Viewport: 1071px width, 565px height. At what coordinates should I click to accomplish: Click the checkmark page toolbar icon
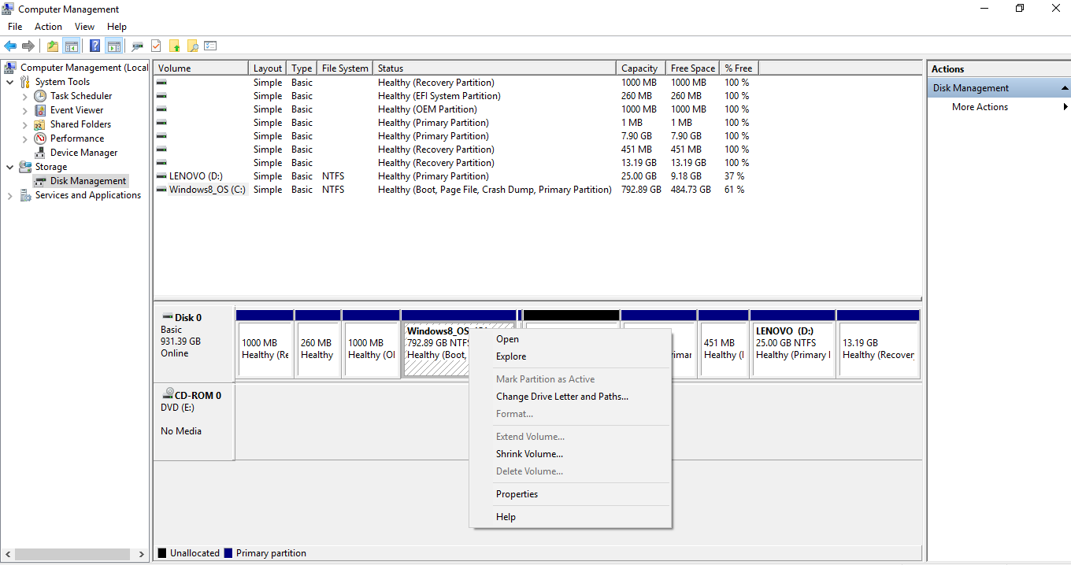pyautogui.click(x=156, y=46)
